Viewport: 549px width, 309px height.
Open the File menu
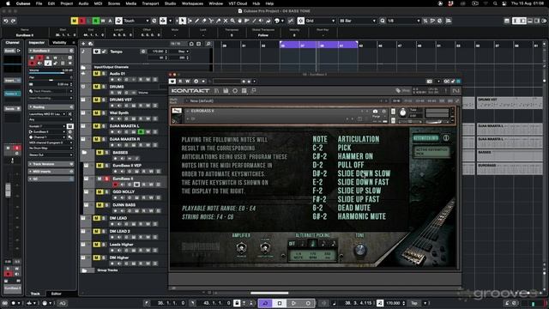click(39, 3)
